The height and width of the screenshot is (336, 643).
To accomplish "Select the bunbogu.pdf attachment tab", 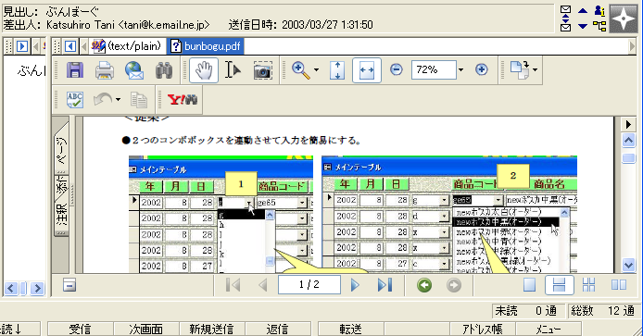I will [206, 46].
